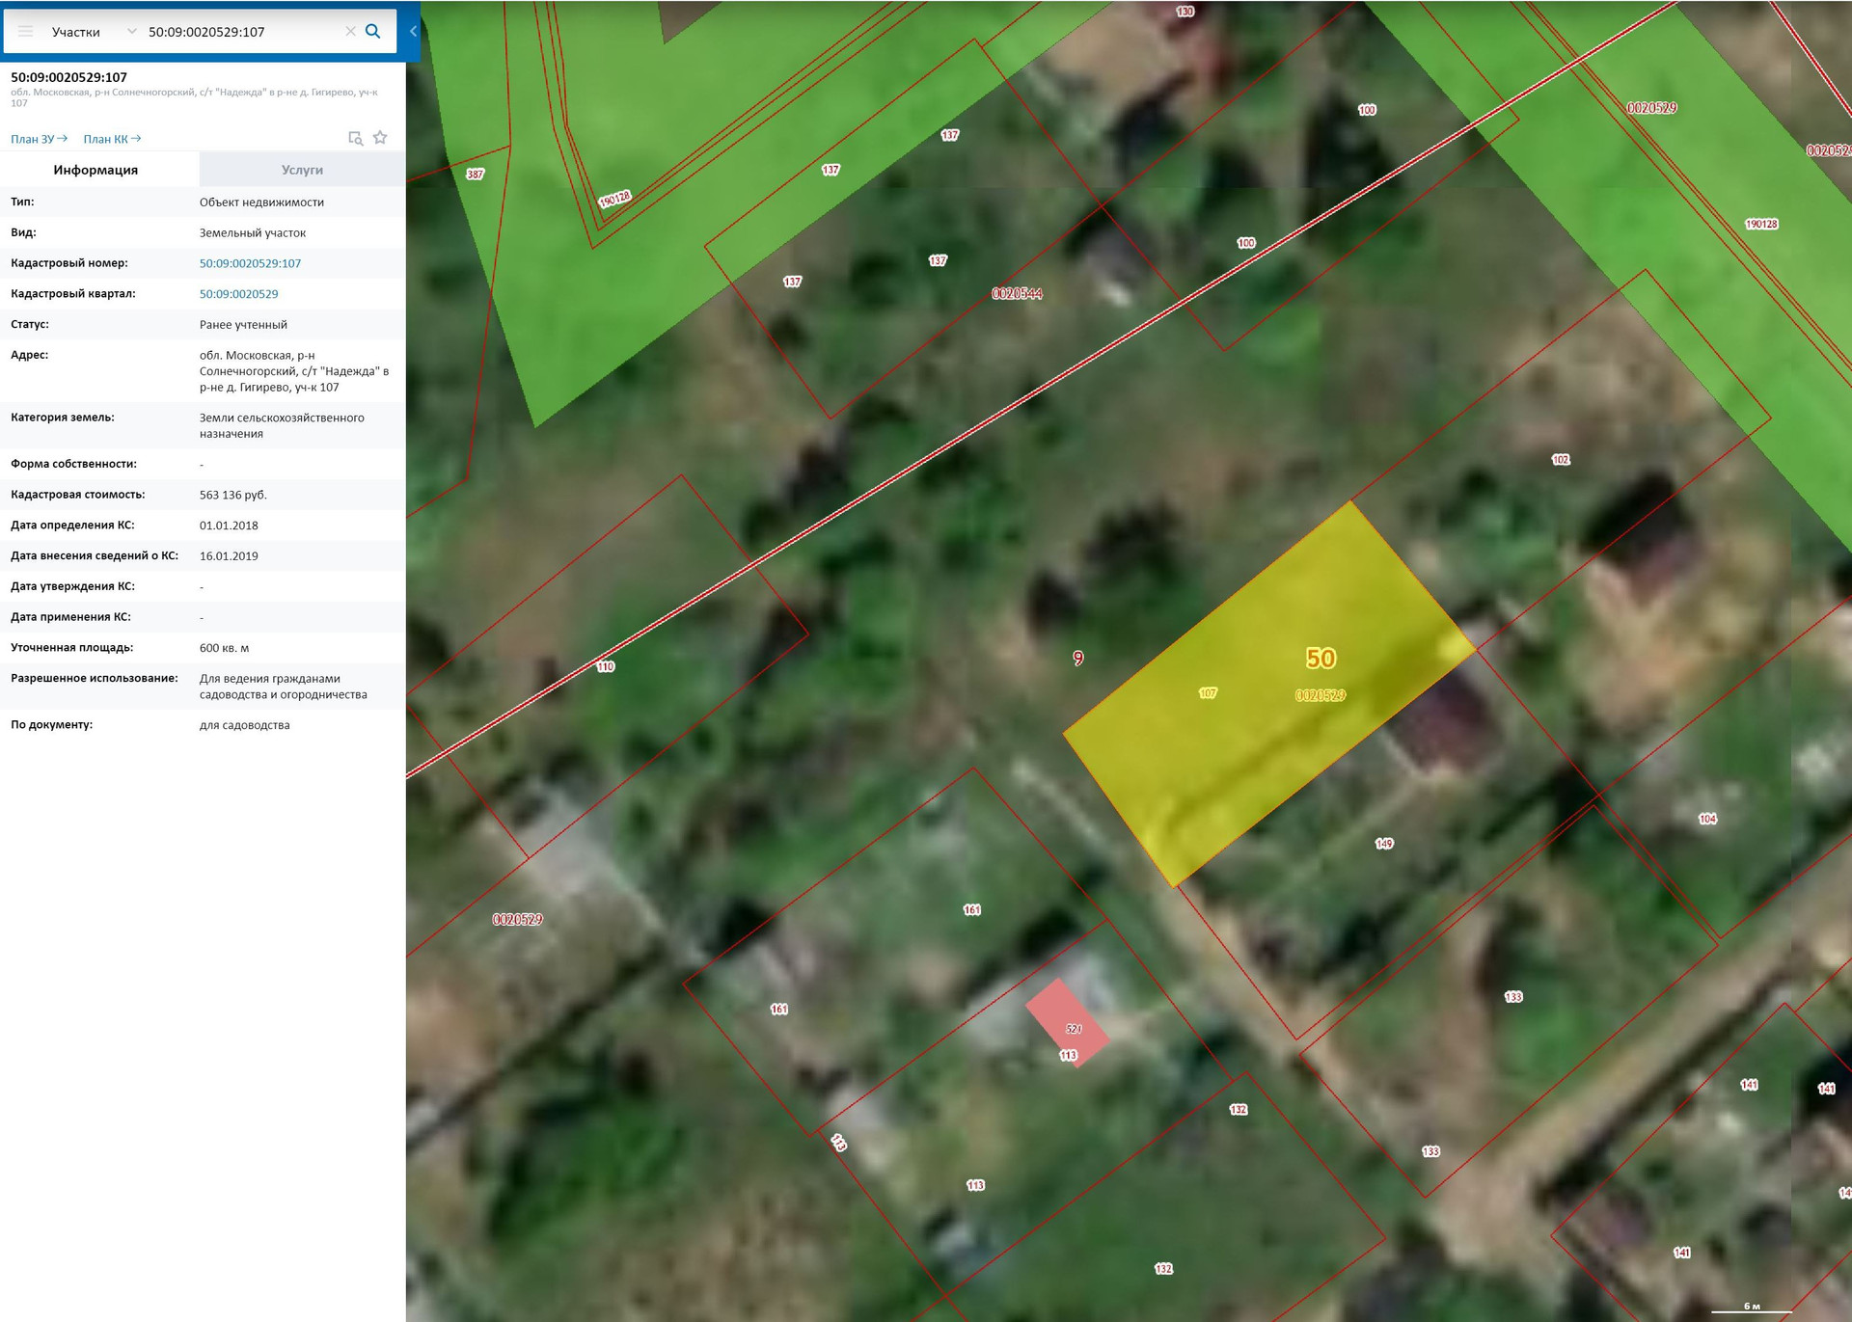Open the hamburger menu in search bar
Image resolution: width=1852 pixels, height=1322 pixels.
click(x=26, y=32)
